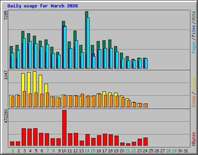Click day label 5 on the axis
Viewport: 198px width, 155px height.
click(x=36, y=151)
